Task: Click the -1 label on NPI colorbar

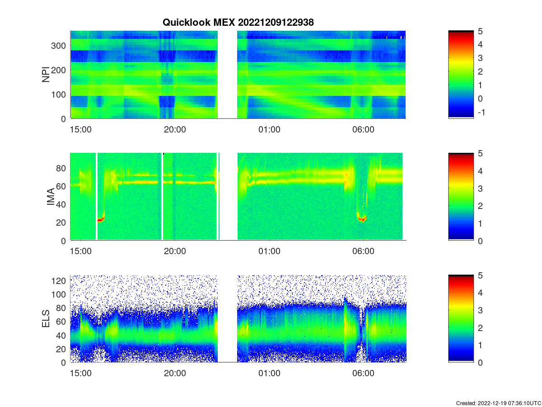Action: [x=482, y=112]
